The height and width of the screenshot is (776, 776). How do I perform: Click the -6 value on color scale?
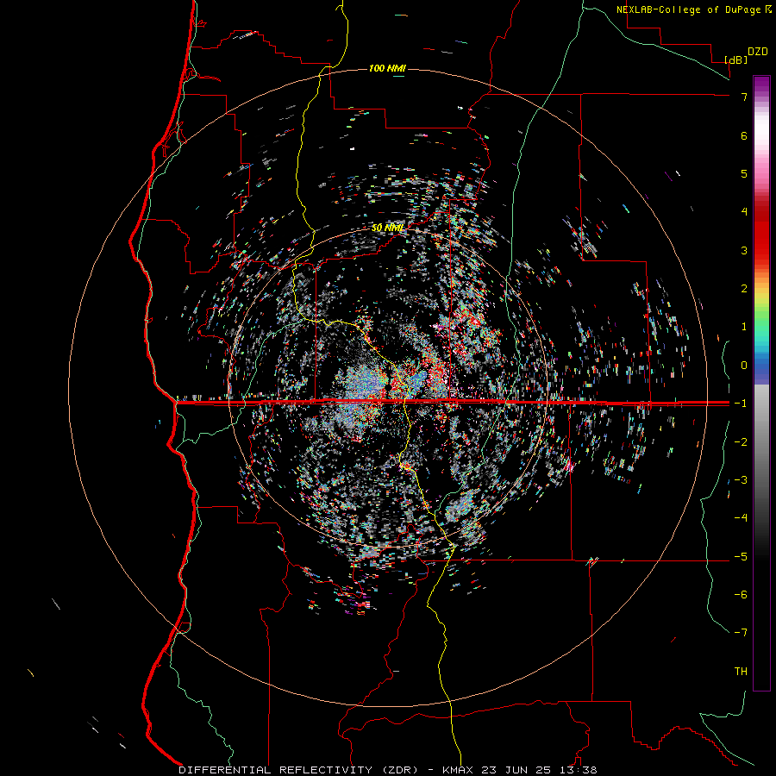pos(741,595)
